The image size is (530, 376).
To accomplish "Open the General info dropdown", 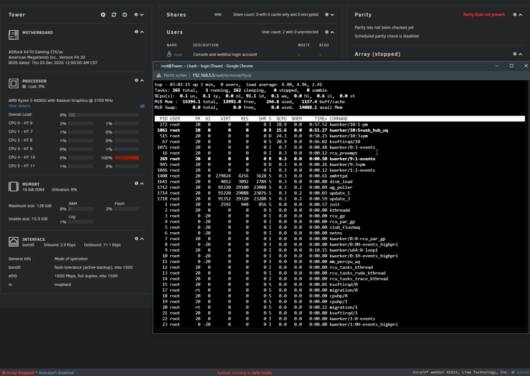I will tap(24, 259).
